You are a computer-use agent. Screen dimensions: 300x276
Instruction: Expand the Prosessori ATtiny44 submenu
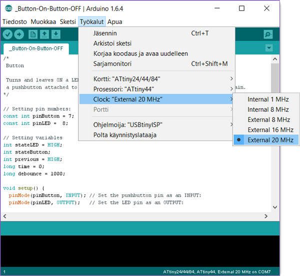156,89
